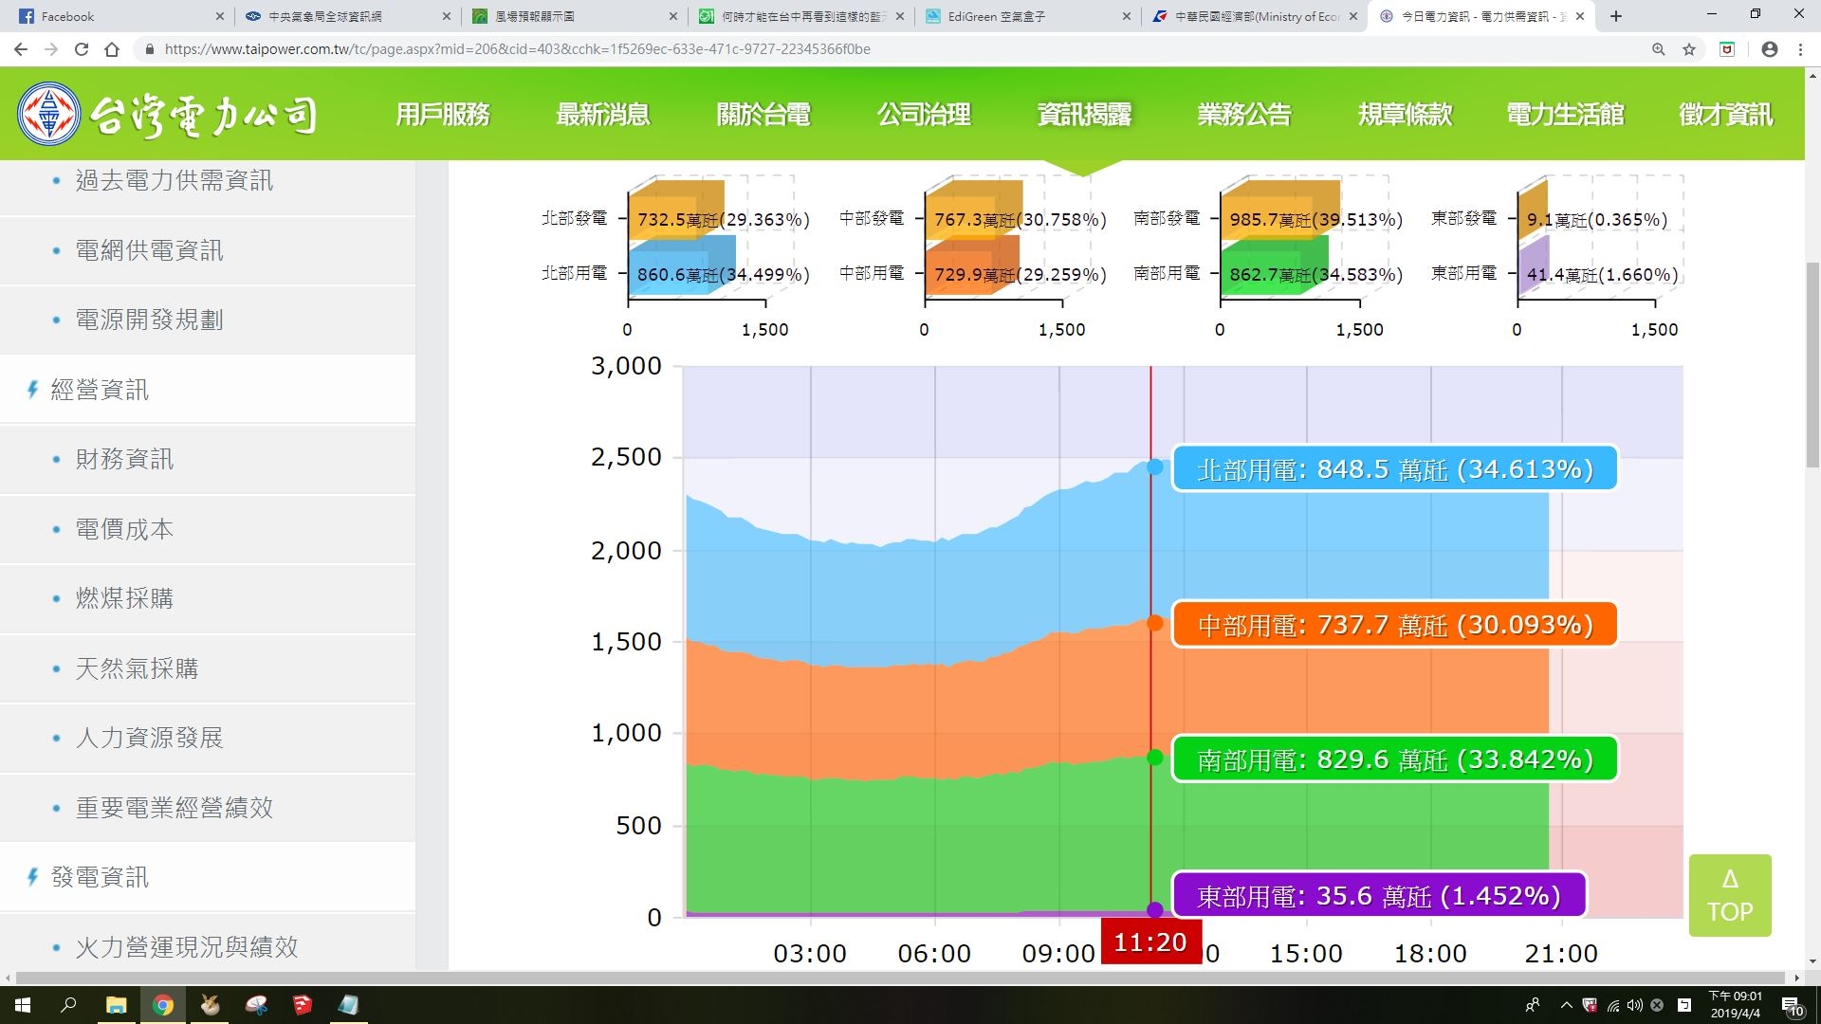Image resolution: width=1821 pixels, height=1024 pixels.
Task: Open Windows taskbar search
Action: 68,1005
